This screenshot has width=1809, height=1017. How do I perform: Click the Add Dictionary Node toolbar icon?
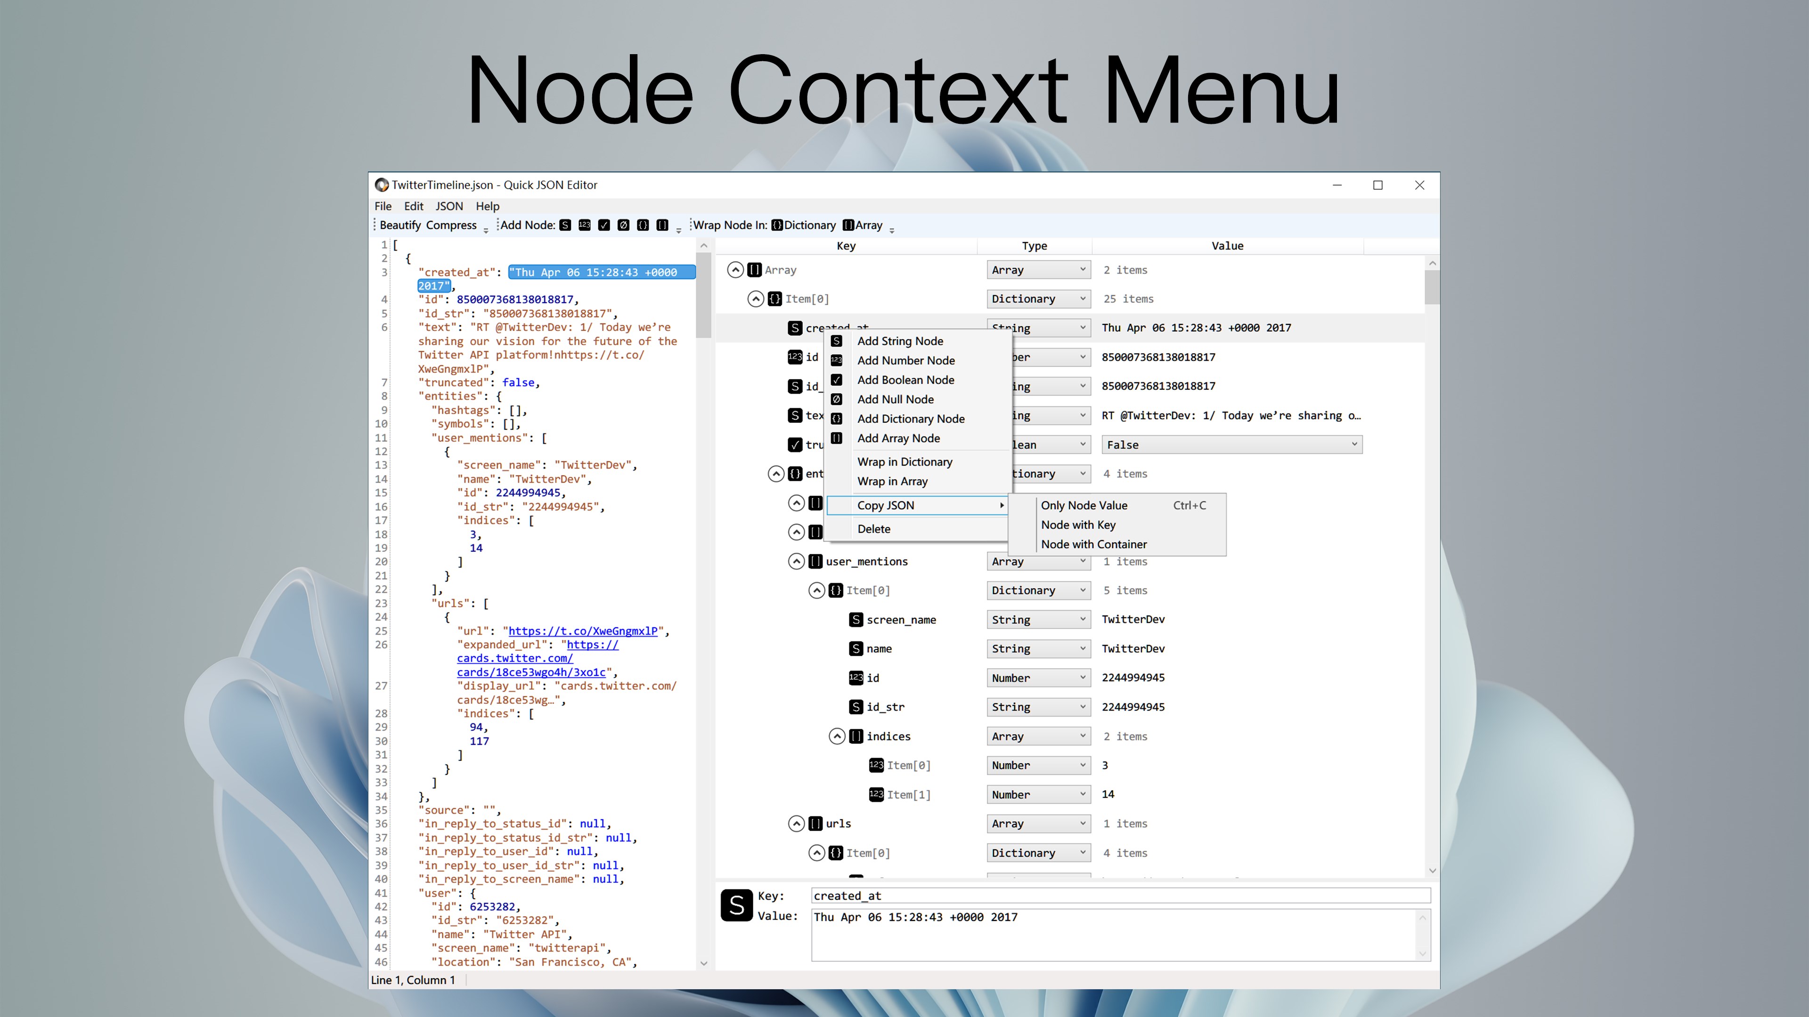[643, 226]
